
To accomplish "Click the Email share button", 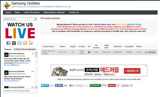I will click(x=125, y=86).
